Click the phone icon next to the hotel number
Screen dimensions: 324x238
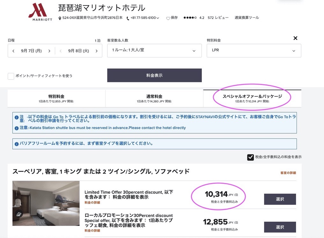click(x=128, y=18)
